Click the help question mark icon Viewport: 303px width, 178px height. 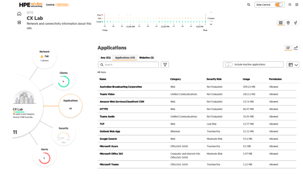[x=290, y=5]
